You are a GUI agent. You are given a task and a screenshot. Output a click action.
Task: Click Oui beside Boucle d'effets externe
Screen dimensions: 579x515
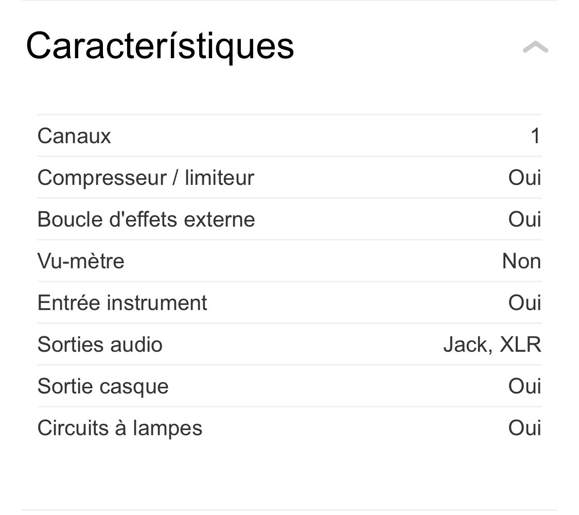click(x=524, y=220)
